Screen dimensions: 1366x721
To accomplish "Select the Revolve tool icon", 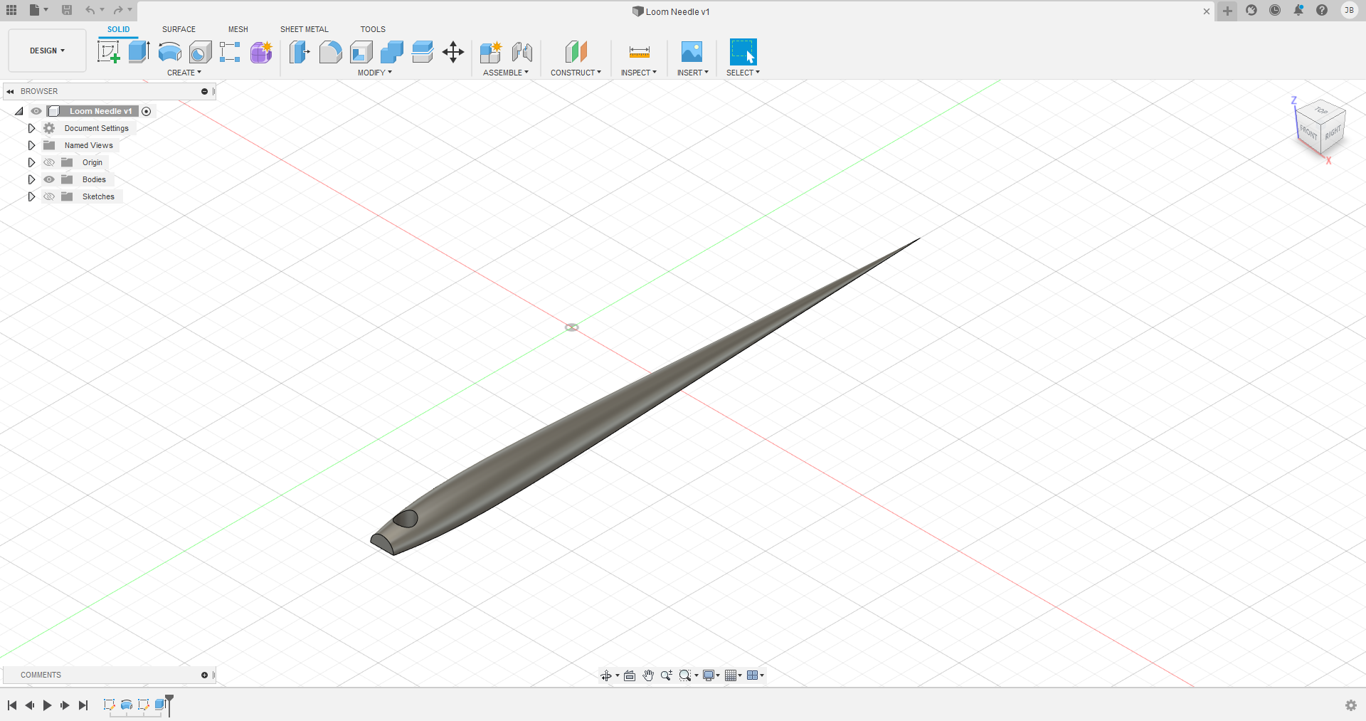I will coord(169,52).
